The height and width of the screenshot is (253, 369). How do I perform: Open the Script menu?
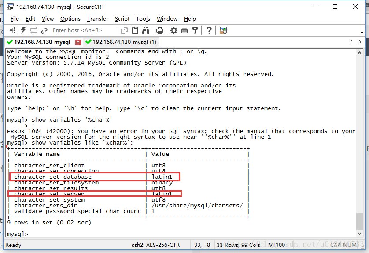[x=122, y=19]
